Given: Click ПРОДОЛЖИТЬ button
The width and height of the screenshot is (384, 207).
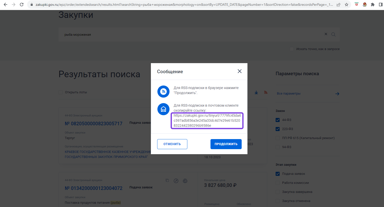Looking at the screenshot, I should pos(226,144).
